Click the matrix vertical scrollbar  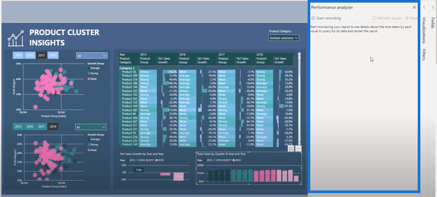(x=299, y=99)
